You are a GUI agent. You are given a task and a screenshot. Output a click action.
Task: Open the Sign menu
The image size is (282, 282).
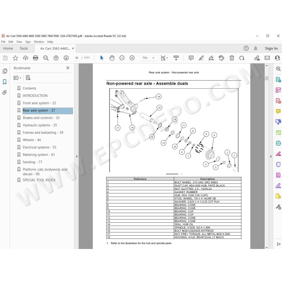[x=28, y=42]
